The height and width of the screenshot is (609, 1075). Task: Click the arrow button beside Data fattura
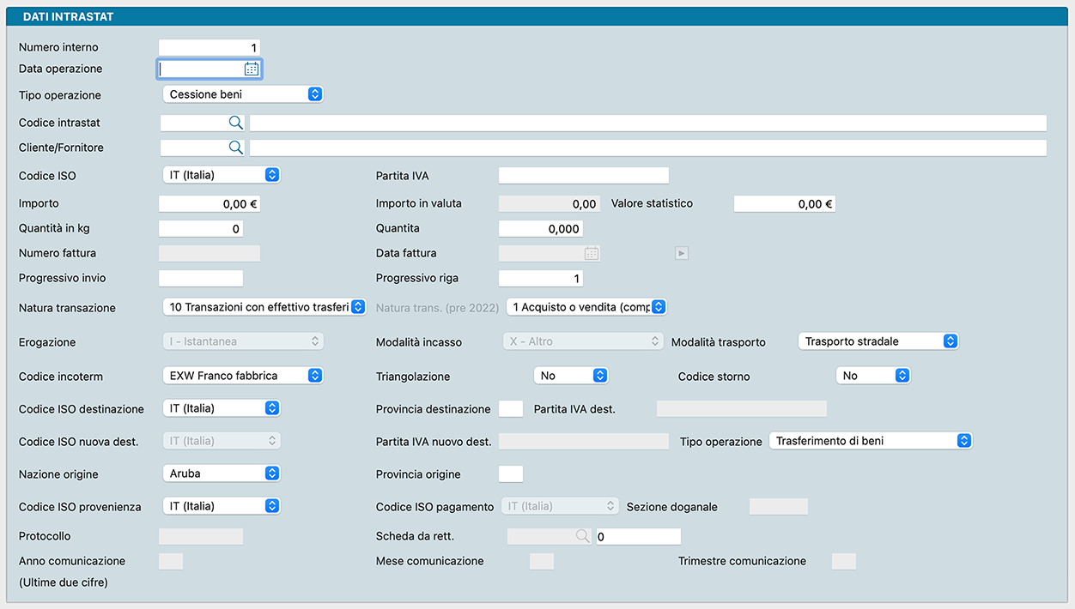(x=682, y=253)
